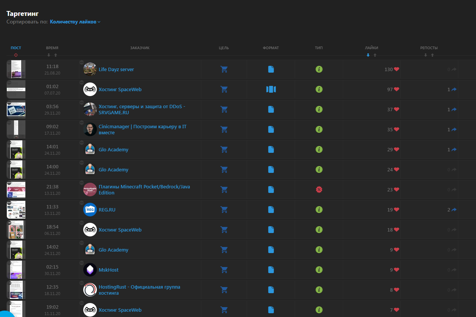This screenshot has width=476, height=317.
Task: Click the carousel format icon in 01:02 SpaceWeb row
Action: click(x=271, y=89)
